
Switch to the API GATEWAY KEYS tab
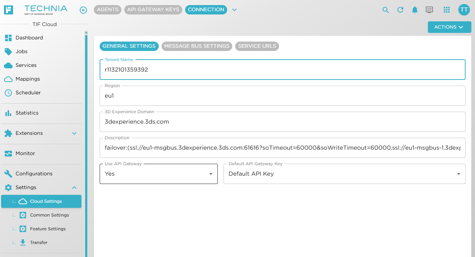[x=153, y=10]
